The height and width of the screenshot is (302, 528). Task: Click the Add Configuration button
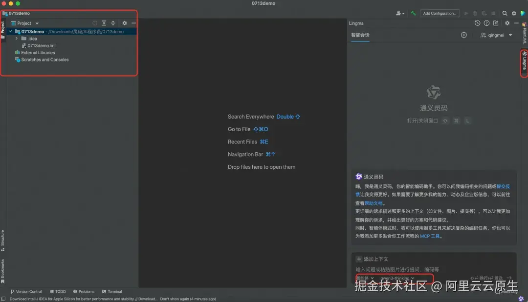coord(440,13)
